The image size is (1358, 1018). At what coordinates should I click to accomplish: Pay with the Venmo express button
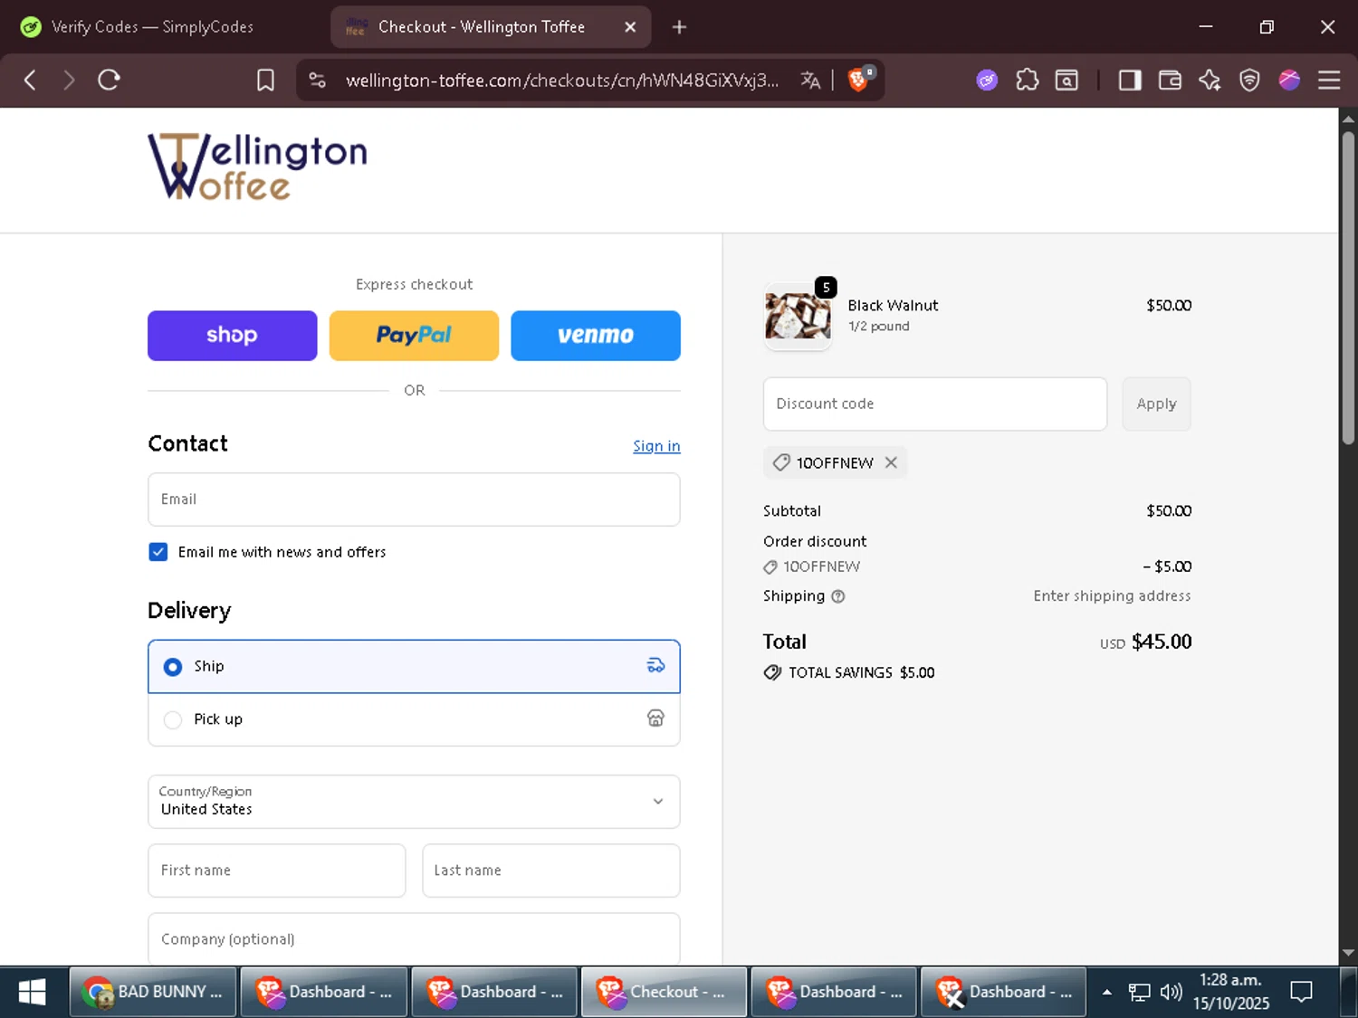[x=596, y=336]
